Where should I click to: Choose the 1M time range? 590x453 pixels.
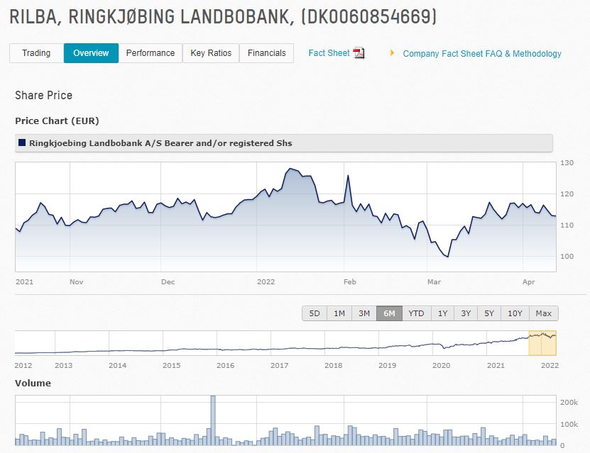pos(339,313)
